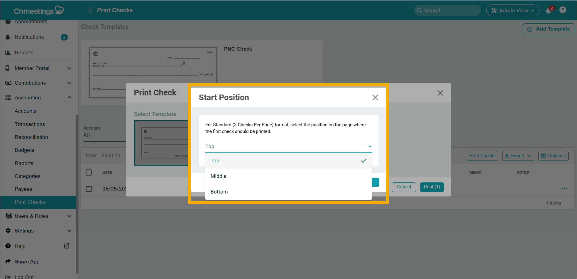
Task: Click the sidebar vertical scrollbar
Action: click(77, 193)
